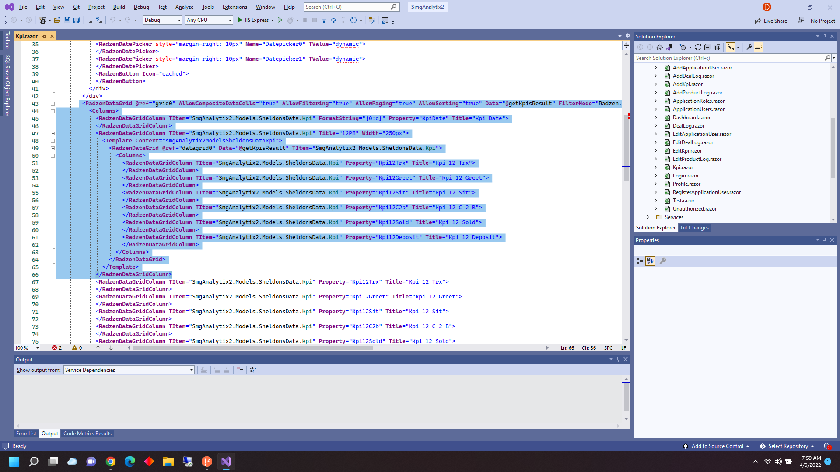Open Chrome from the Windows taskbar

[x=111, y=462]
